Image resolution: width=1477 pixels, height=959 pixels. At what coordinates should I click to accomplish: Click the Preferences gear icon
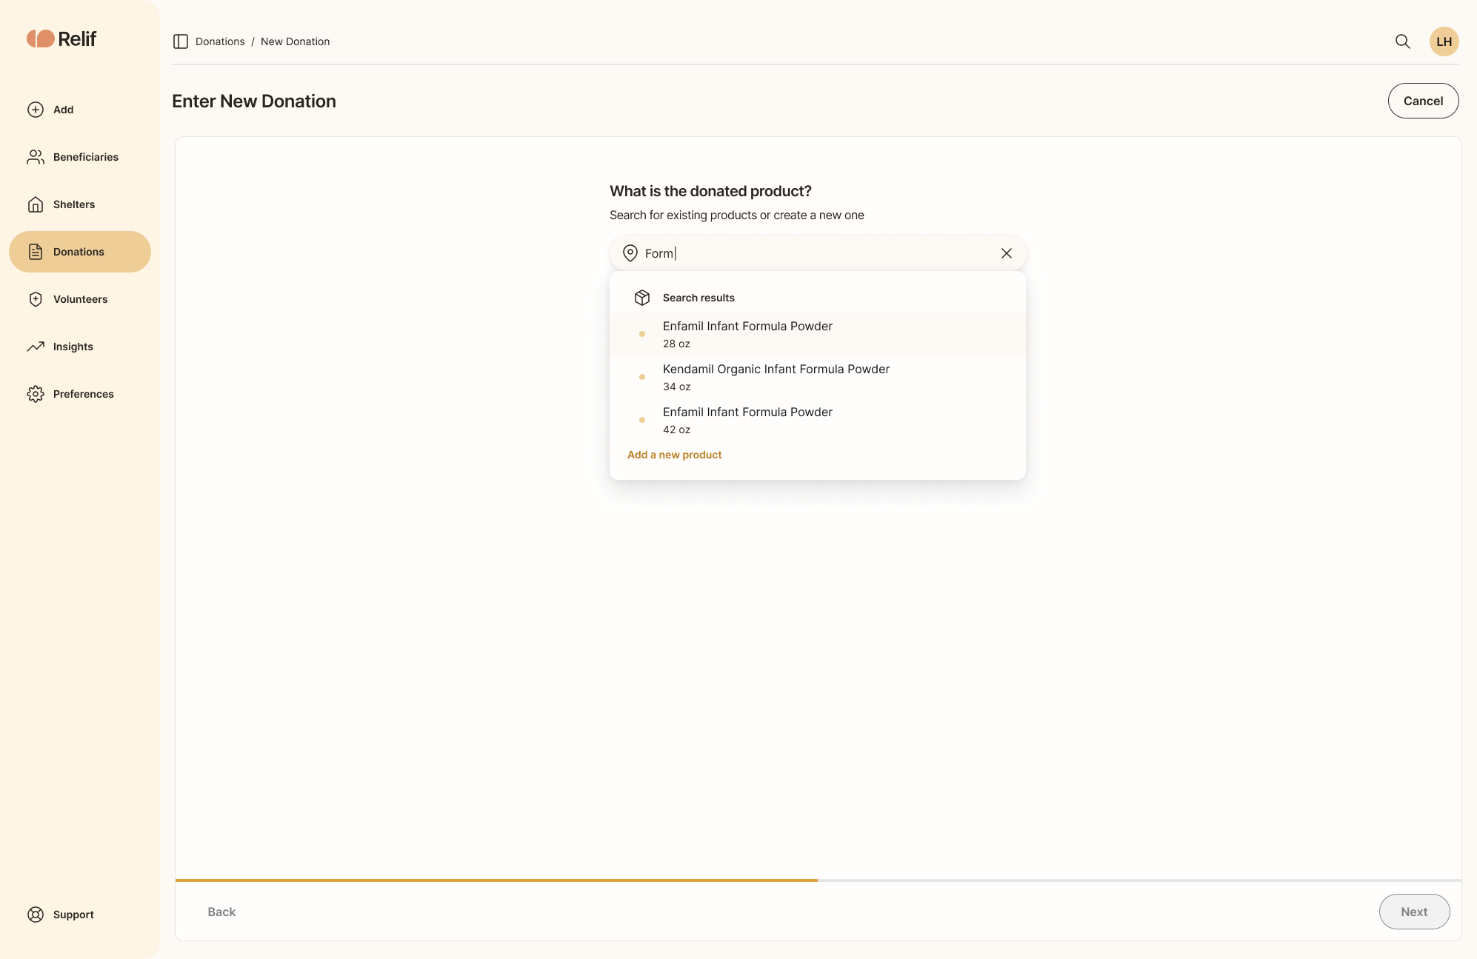coord(36,394)
